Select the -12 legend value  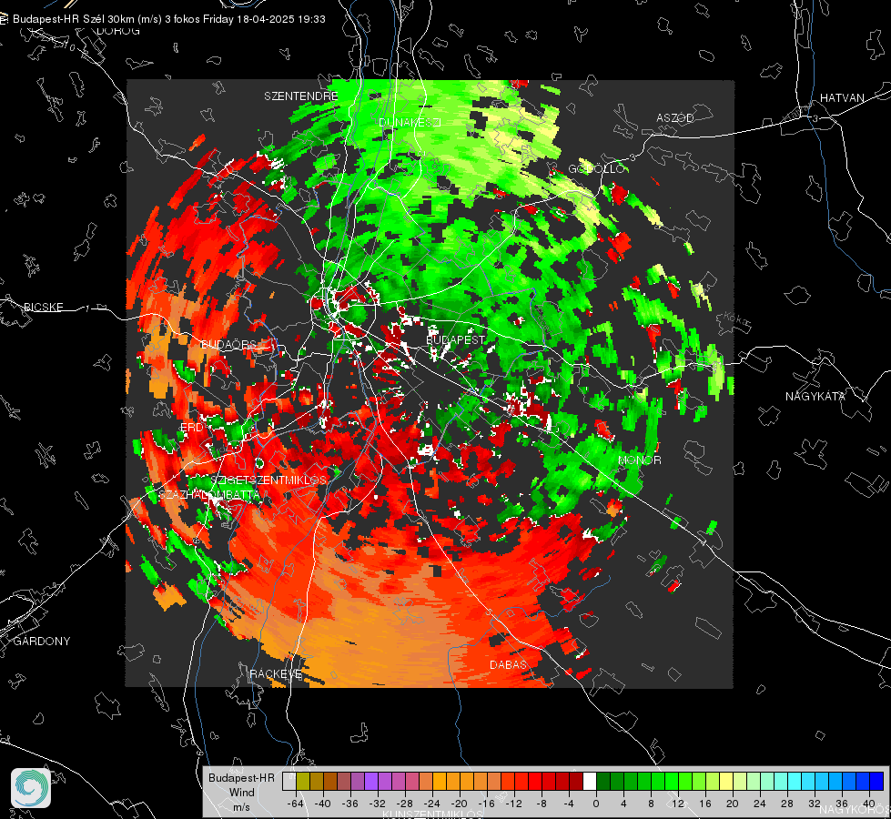(x=513, y=804)
